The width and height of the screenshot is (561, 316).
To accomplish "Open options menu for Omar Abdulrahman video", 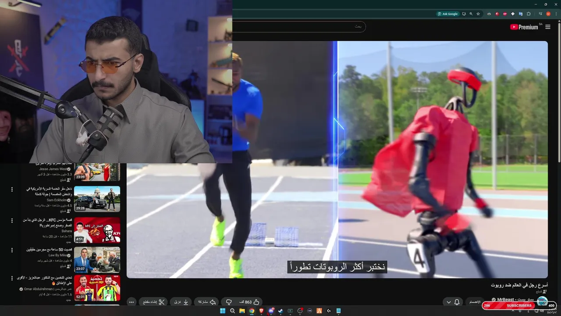I will [x=12, y=279].
